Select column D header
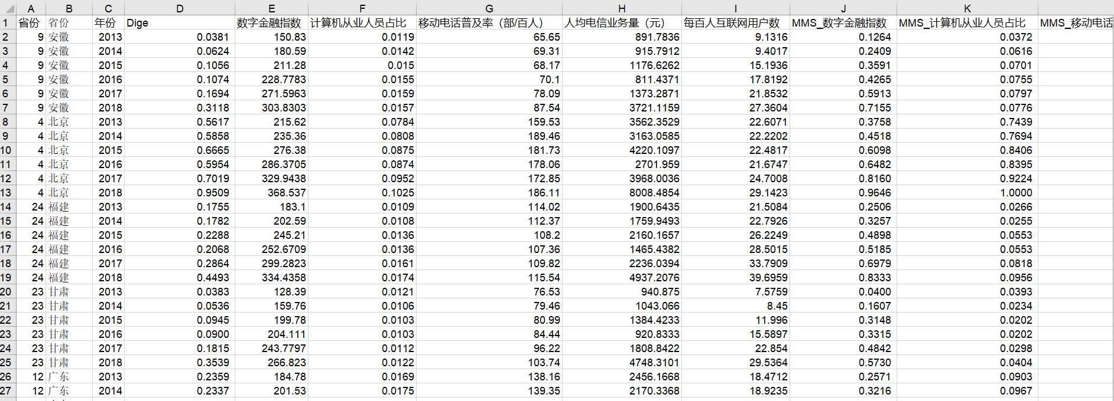This screenshot has height=401, width=1114. pyautogui.click(x=180, y=8)
